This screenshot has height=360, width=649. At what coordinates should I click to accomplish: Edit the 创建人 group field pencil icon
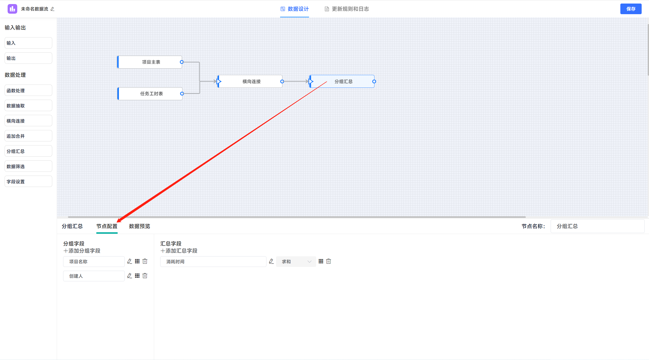point(130,276)
